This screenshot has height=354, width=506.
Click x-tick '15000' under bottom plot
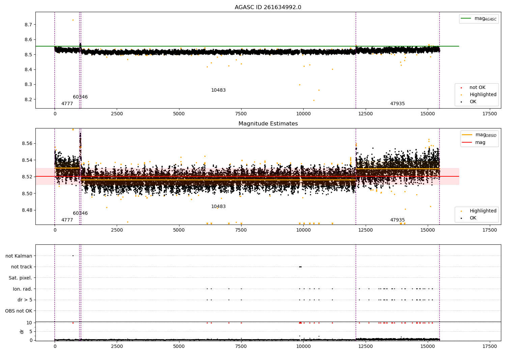pyautogui.click(x=428, y=346)
